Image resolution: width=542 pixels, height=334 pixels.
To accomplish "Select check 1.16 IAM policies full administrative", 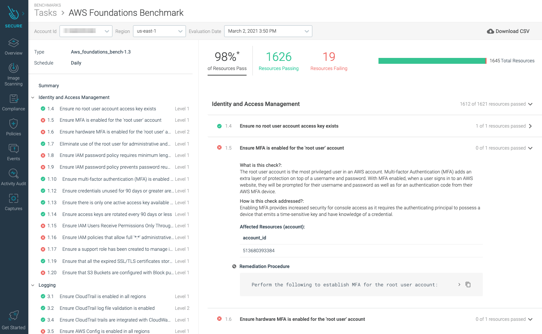I will click(x=115, y=238).
